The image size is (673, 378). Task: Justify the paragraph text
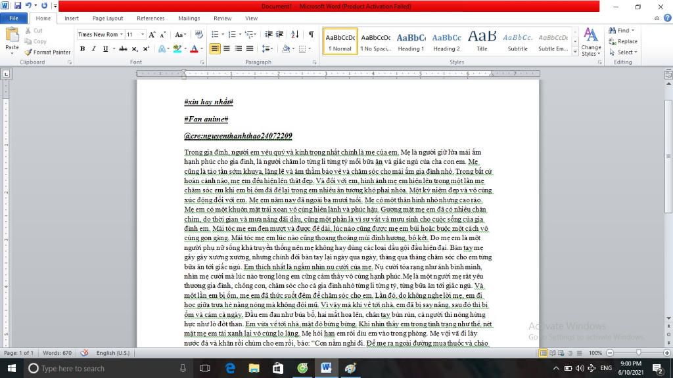(250, 49)
